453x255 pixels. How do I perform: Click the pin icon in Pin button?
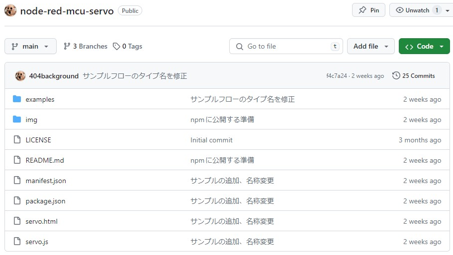[362, 10]
